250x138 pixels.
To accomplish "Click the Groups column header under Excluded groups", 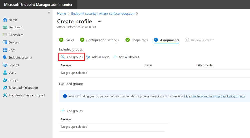I will tap(66, 119).
